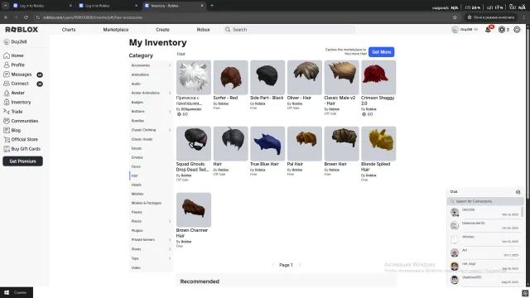Open the Surfer - Red hair thumbnail
The width and height of the screenshot is (530, 298).
tap(230, 77)
